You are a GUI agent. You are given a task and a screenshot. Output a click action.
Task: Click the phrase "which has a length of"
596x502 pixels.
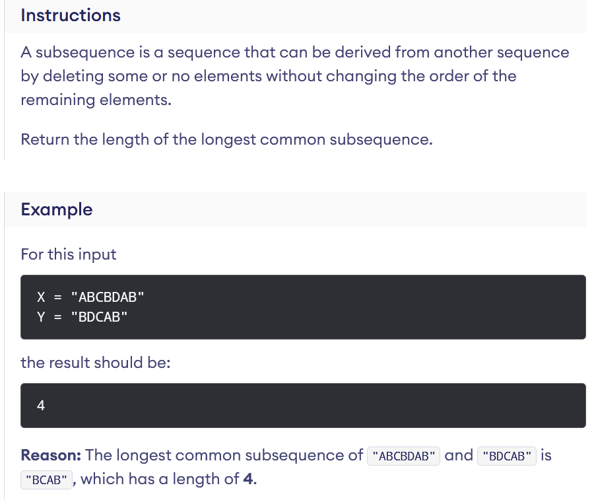point(160,479)
